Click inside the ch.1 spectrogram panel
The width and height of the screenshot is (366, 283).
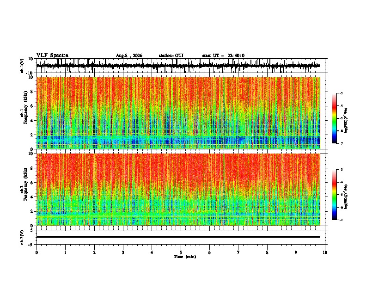coord(178,113)
